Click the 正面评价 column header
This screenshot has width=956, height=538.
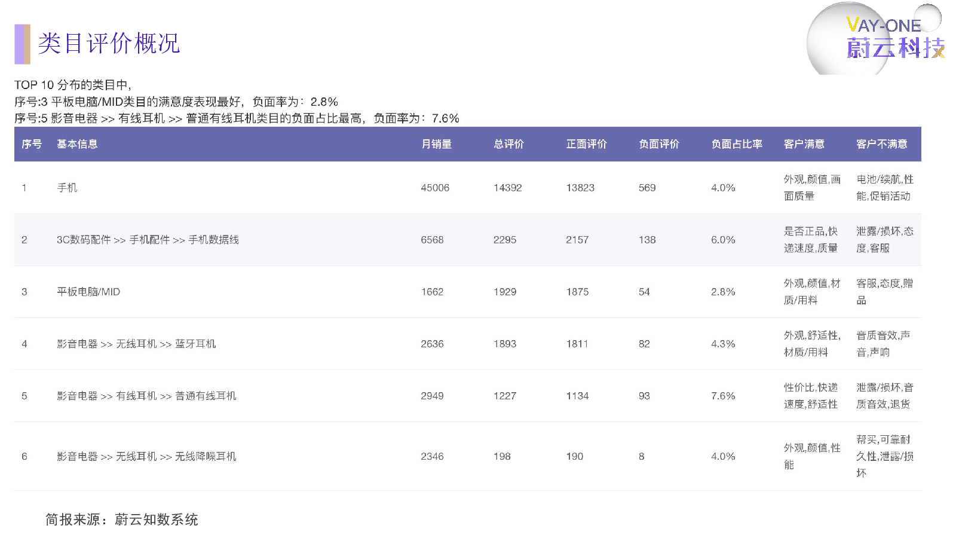pos(586,144)
